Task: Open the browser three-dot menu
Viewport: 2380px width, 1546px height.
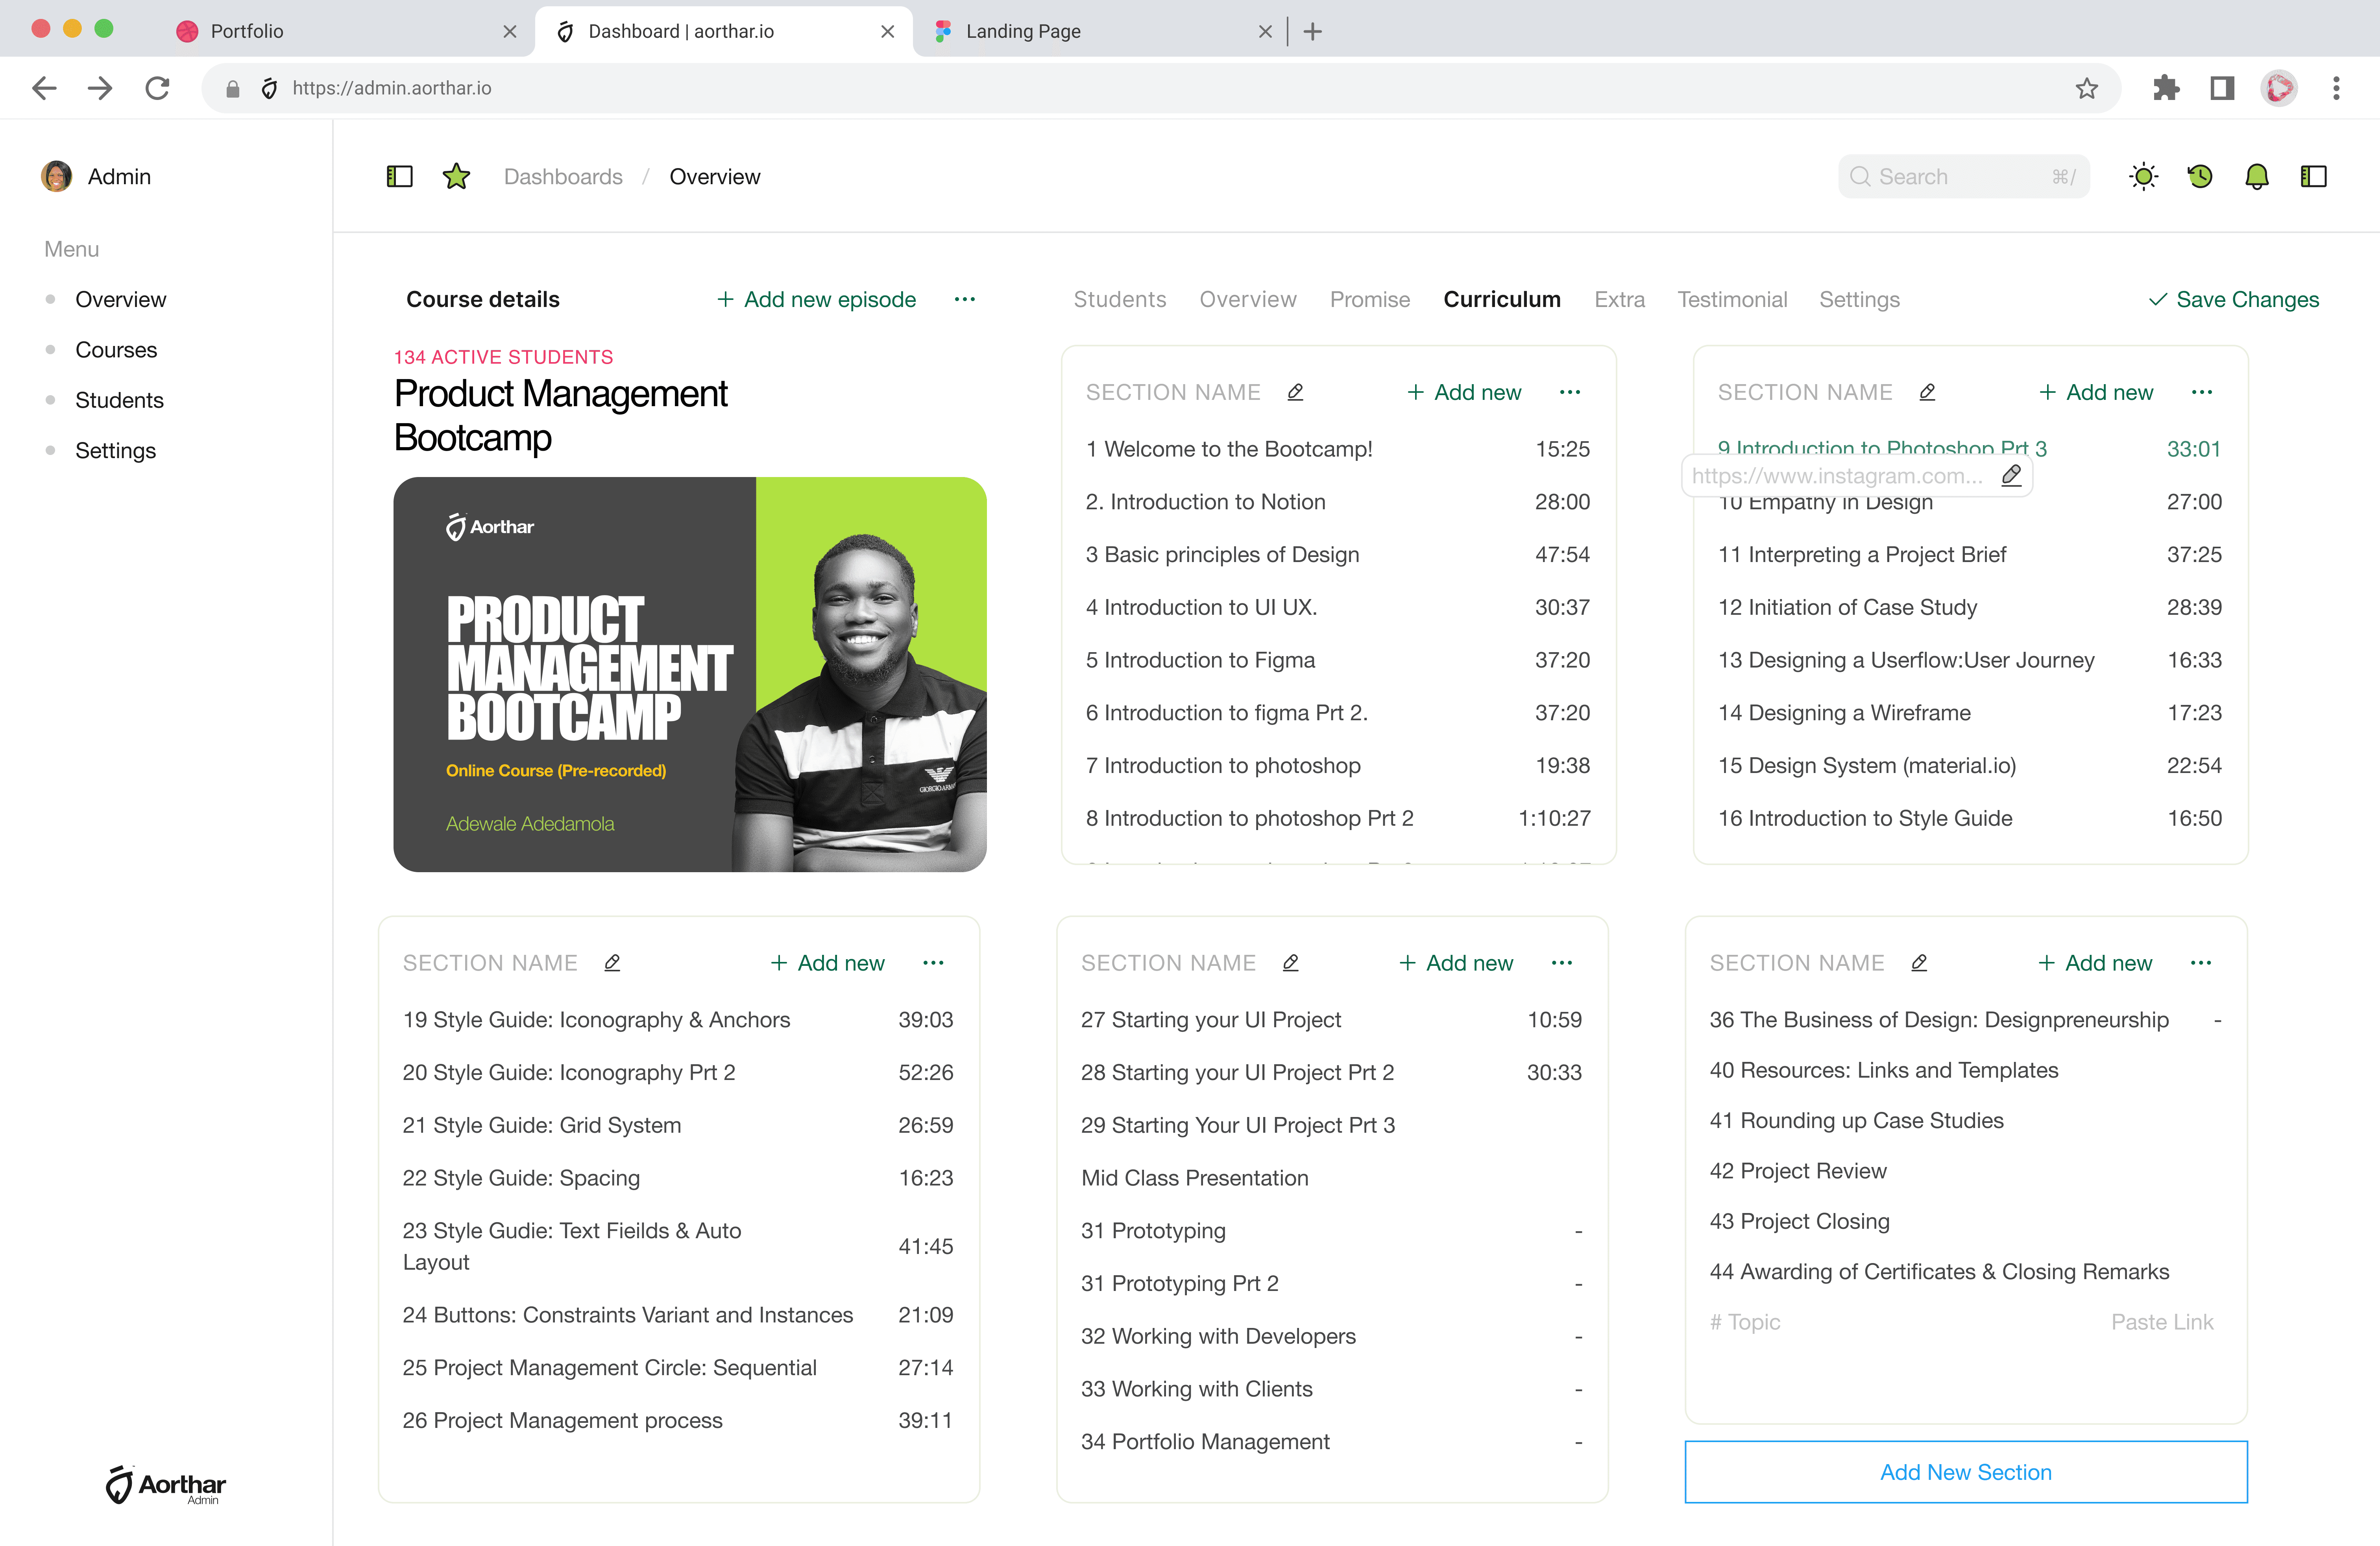Action: click(x=2336, y=88)
